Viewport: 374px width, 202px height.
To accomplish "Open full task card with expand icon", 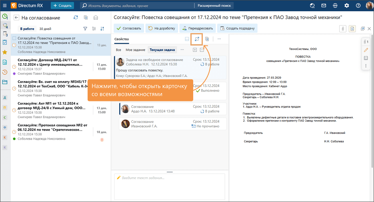I will (x=197, y=39).
